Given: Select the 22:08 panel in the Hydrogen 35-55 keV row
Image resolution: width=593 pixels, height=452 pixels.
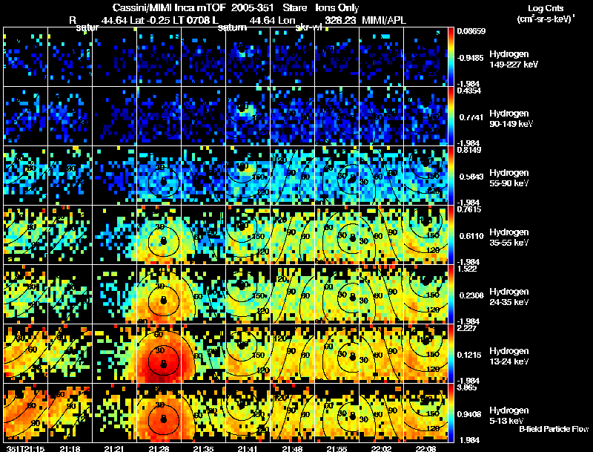Looking at the screenshot, I should point(425,235).
